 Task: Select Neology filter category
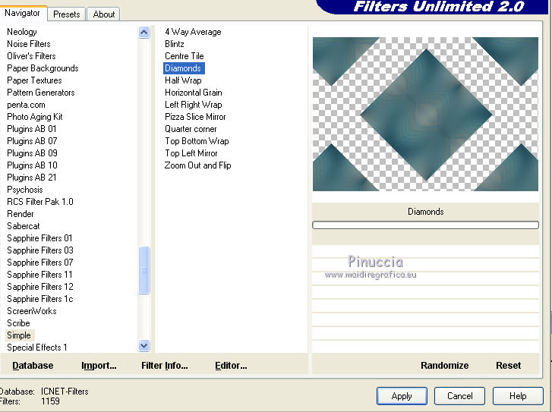pos(22,32)
